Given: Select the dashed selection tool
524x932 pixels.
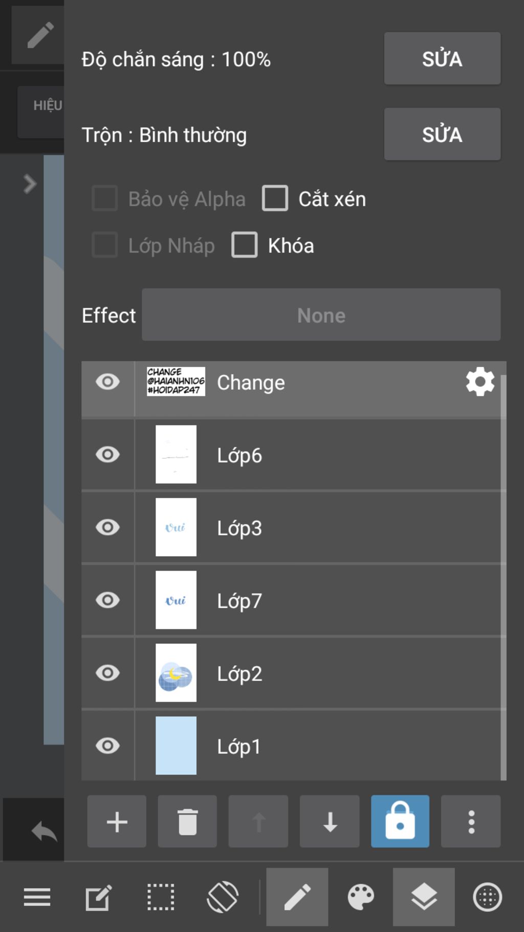Looking at the screenshot, I should pyautogui.click(x=161, y=897).
